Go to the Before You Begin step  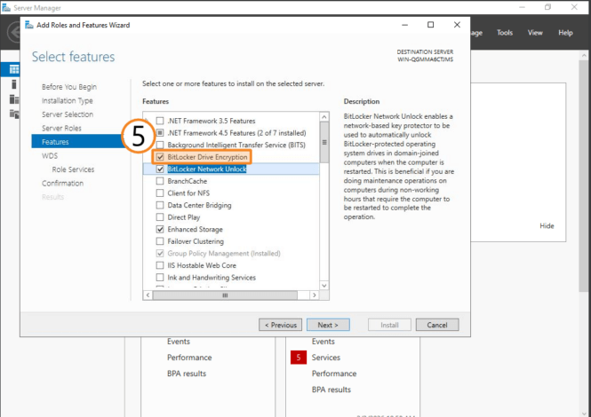point(69,87)
